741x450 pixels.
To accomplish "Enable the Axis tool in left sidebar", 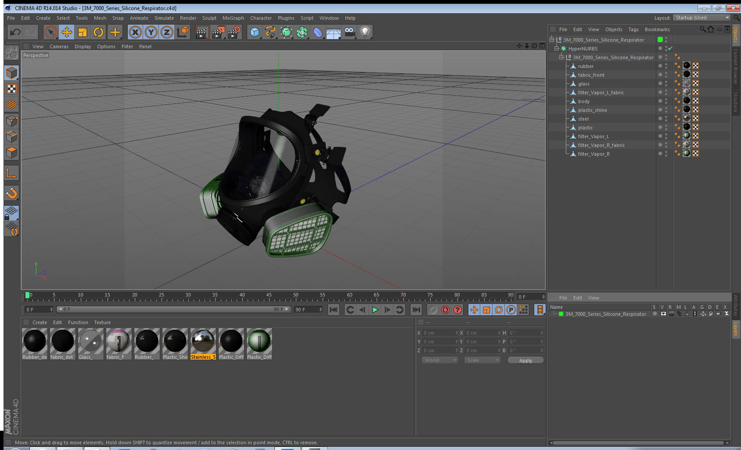I will pos(11,173).
